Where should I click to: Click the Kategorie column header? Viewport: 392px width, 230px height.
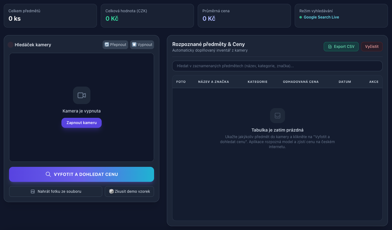coord(258,82)
